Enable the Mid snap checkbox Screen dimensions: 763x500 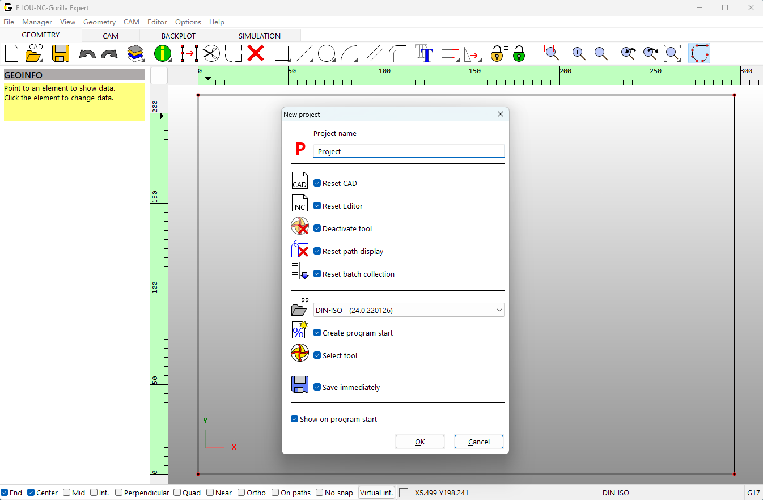67,493
